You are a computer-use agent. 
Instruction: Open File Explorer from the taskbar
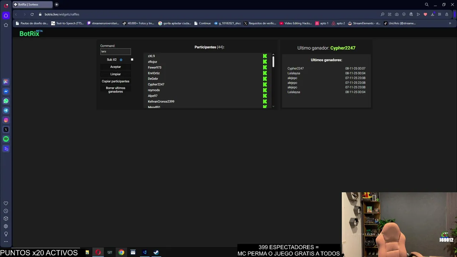tap(87, 252)
